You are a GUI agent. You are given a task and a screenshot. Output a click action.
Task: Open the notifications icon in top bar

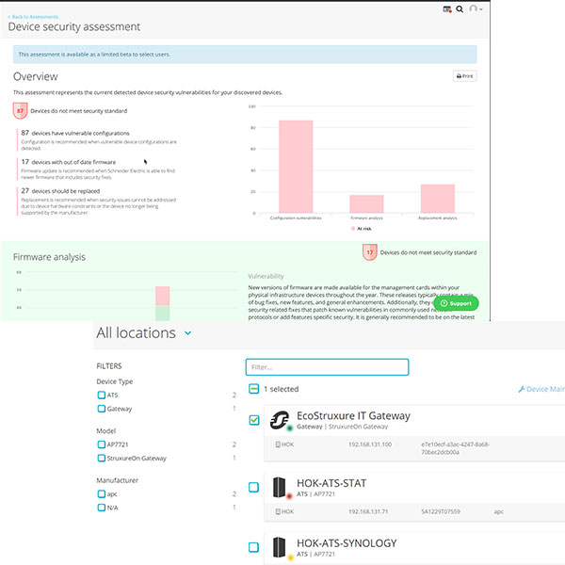coord(446,9)
